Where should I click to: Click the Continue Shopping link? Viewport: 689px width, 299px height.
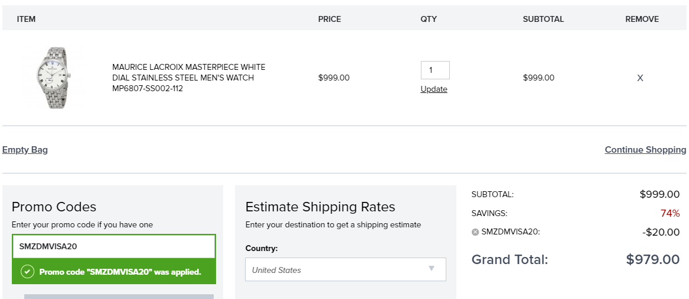646,149
